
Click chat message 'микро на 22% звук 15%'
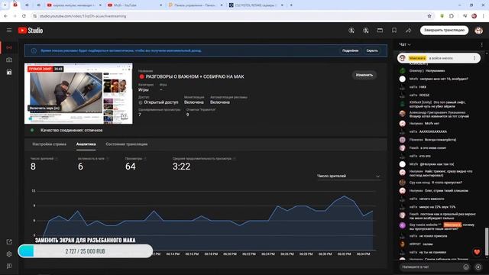[x=437, y=207]
